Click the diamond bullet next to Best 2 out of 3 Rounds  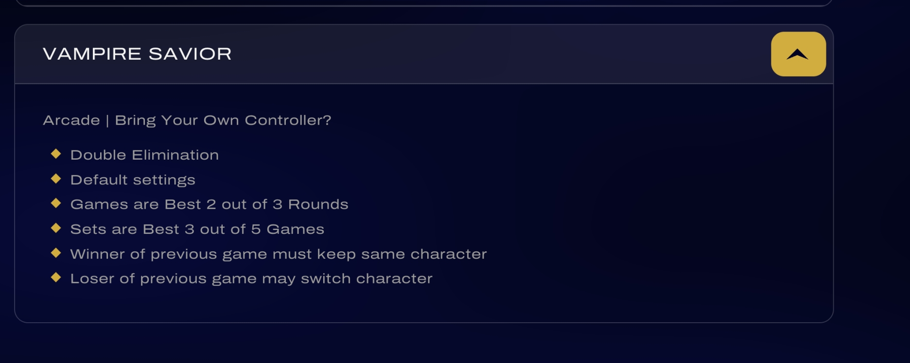coord(56,203)
